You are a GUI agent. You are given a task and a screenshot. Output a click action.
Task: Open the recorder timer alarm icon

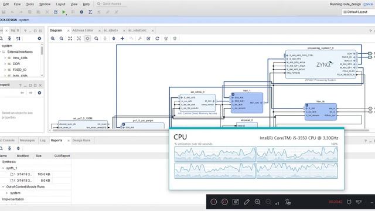pos(349,202)
